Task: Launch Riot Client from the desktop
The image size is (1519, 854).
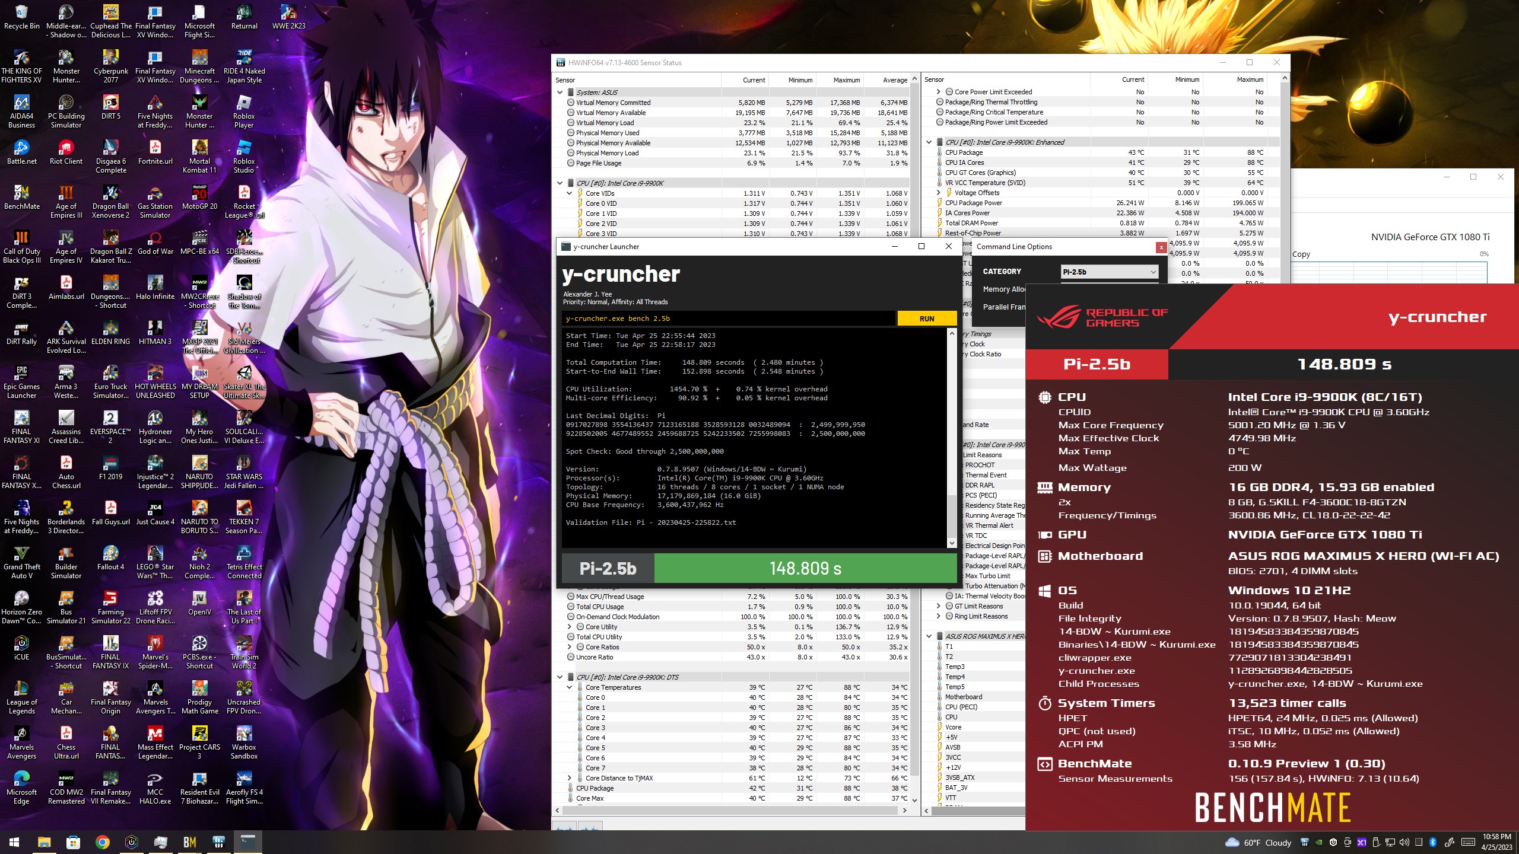Action: 66,152
